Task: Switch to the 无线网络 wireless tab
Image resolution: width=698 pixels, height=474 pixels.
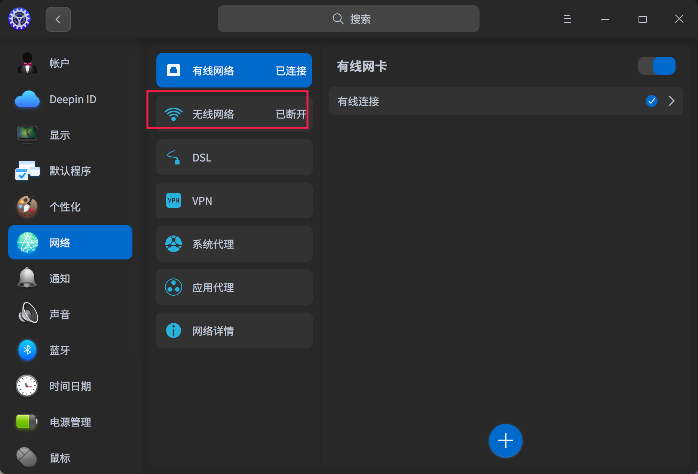Action: click(234, 114)
